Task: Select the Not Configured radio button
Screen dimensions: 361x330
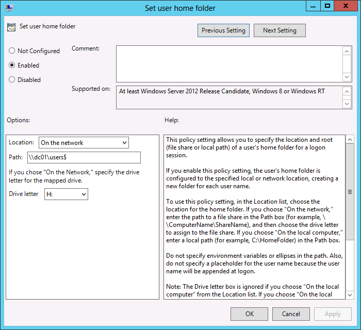Action: 12,51
